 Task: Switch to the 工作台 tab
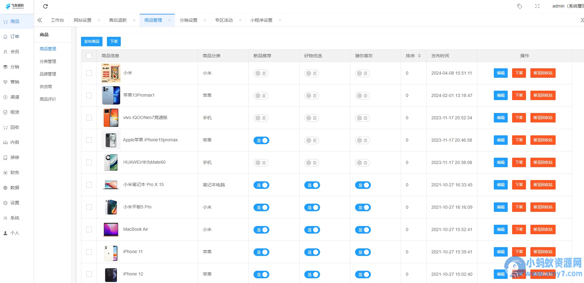click(57, 20)
